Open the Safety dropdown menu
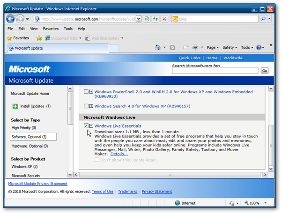 pyautogui.click(x=229, y=47)
